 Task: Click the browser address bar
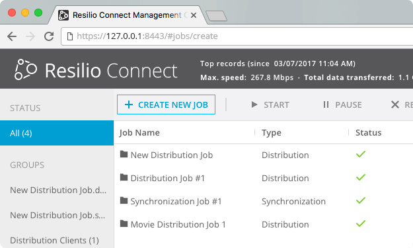coord(237,36)
